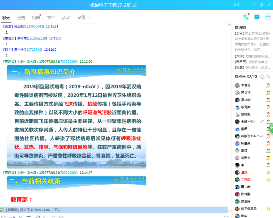
Task: Open the three-dot more options icon
Action: tap(268, 17)
